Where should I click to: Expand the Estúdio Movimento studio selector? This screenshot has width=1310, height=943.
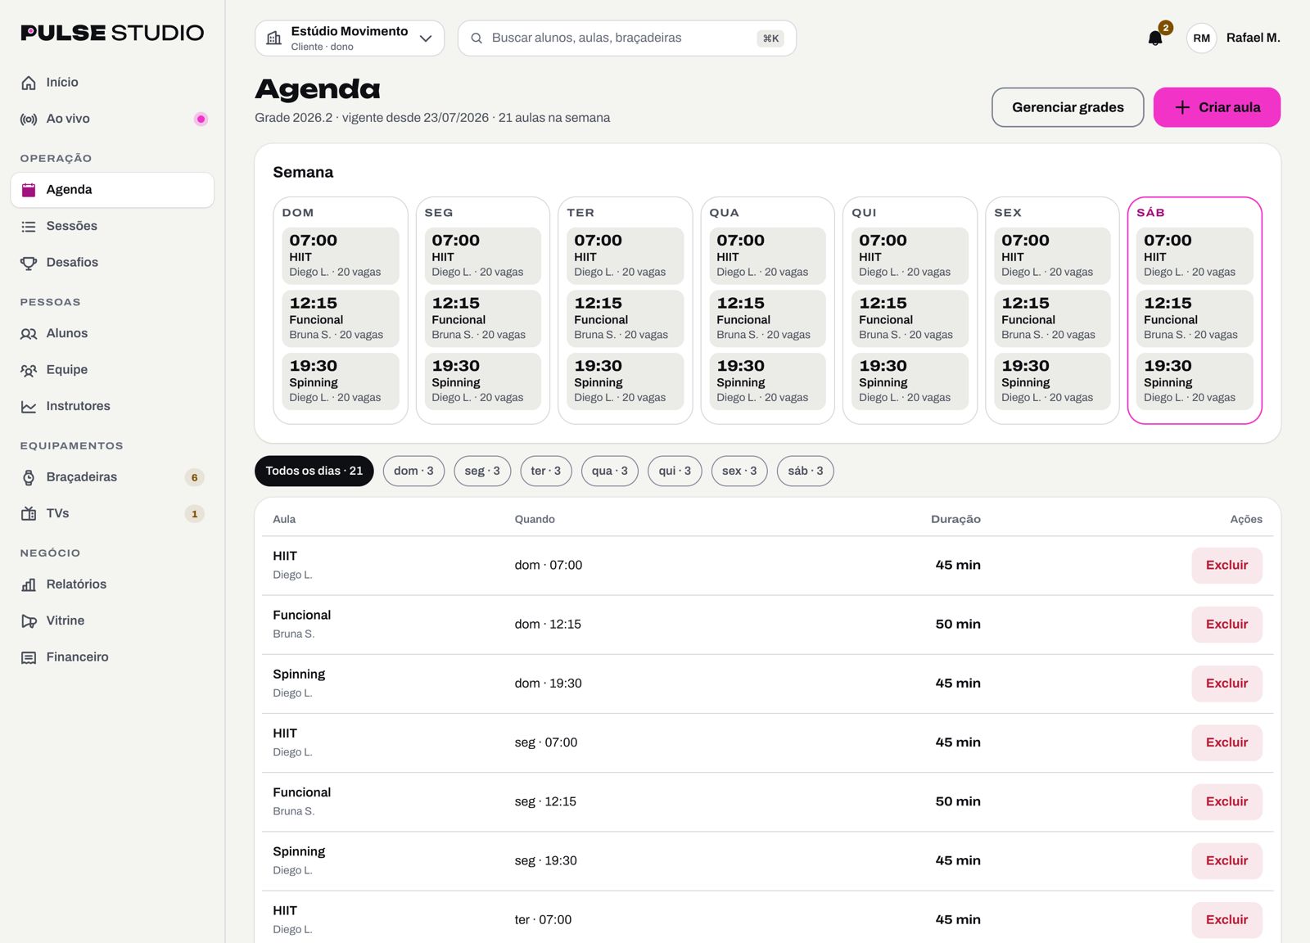[x=350, y=38]
